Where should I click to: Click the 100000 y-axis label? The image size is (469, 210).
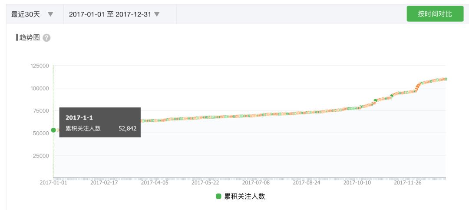click(x=40, y=88)
